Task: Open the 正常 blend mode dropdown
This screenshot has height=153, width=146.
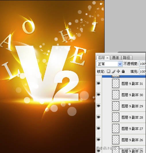Action: tap(109, 64)
